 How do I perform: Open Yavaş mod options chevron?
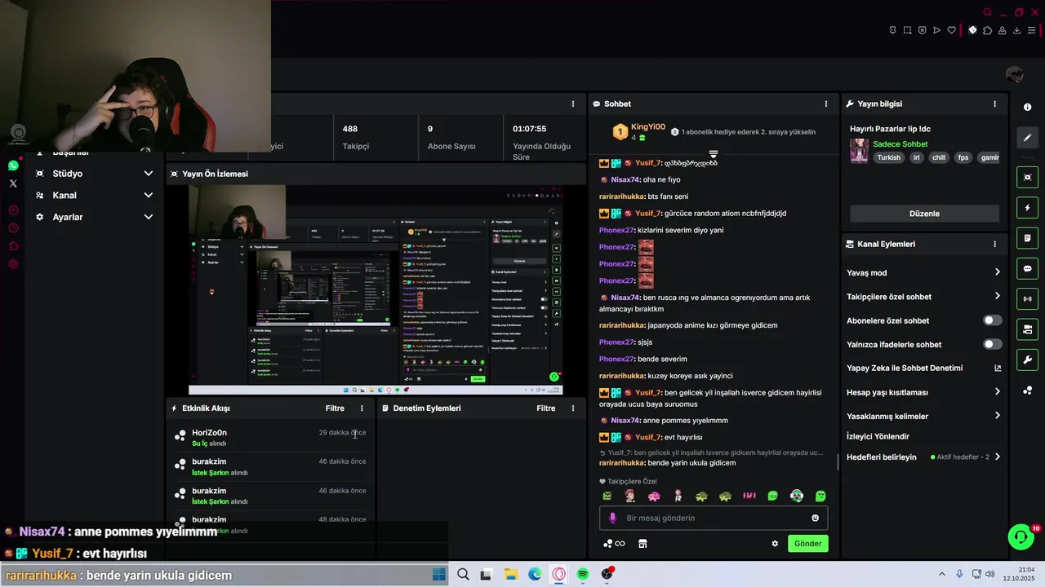(997, 272)
